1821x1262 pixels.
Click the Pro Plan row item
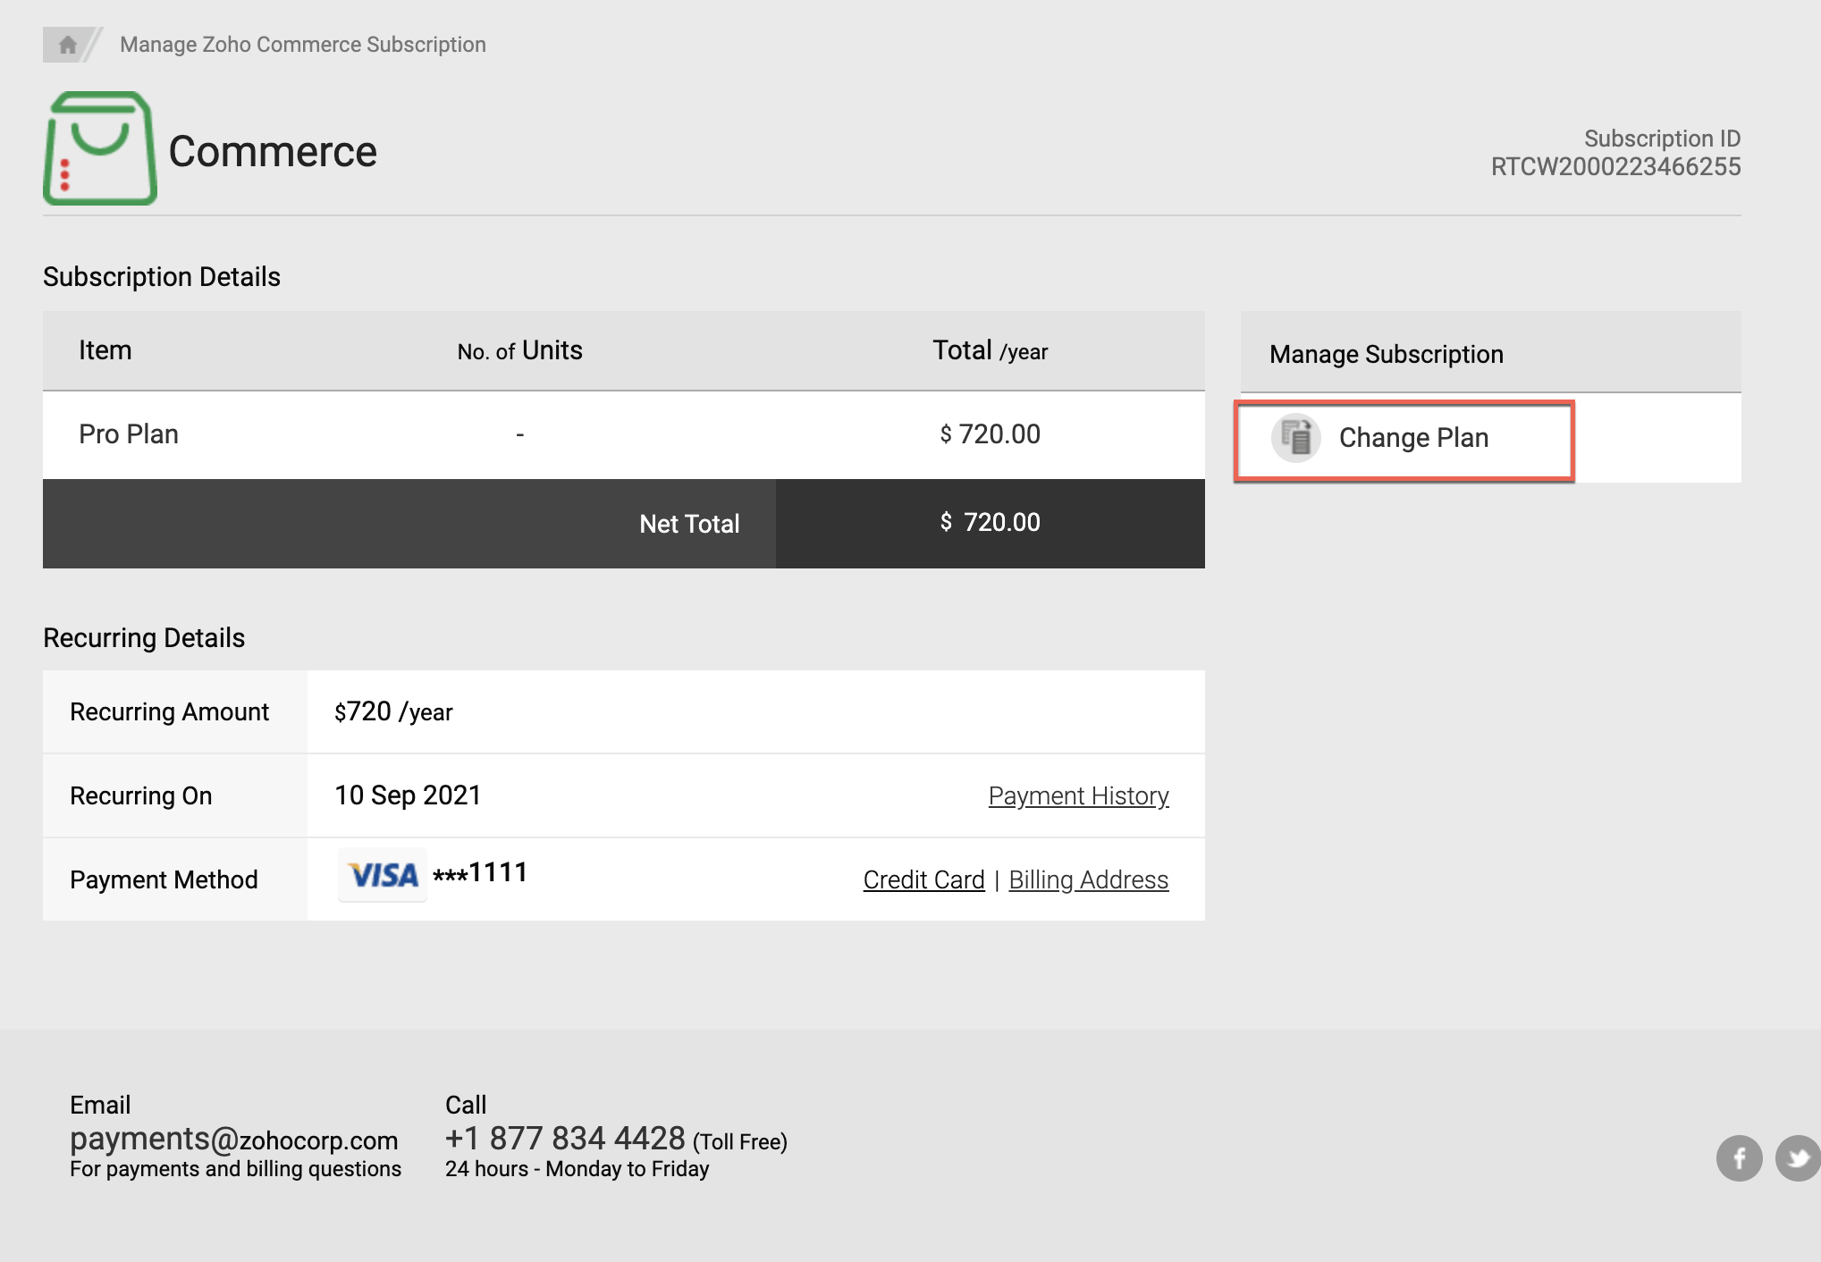(129, 434)
